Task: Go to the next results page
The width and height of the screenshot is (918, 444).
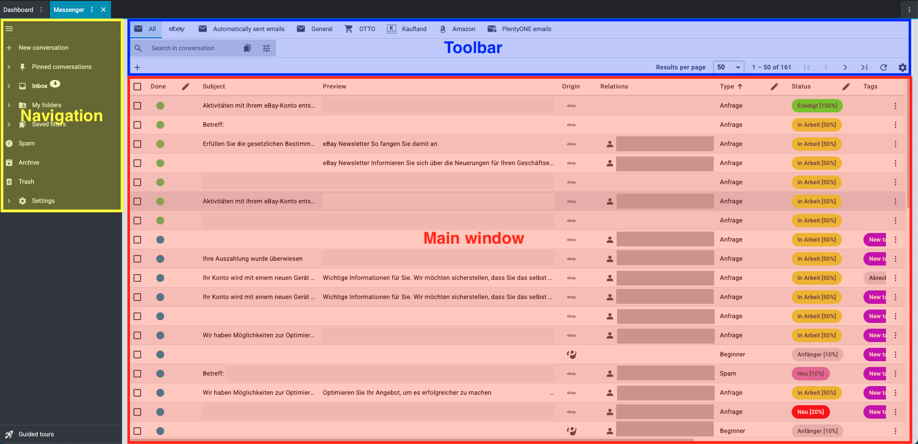Action: (845, 67)
